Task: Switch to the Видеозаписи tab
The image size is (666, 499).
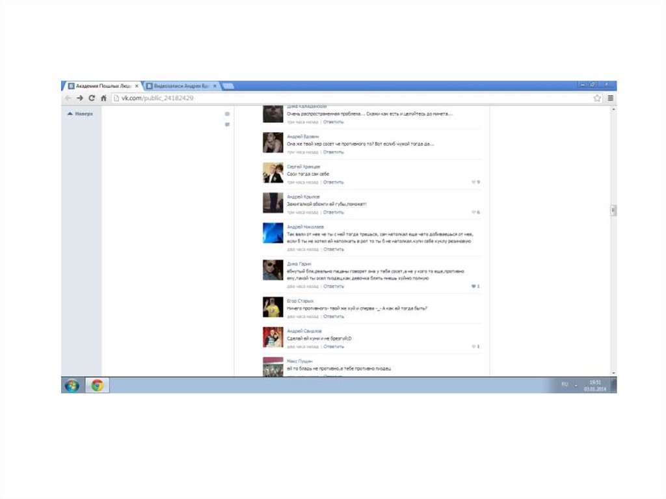Action: point(179,86)
